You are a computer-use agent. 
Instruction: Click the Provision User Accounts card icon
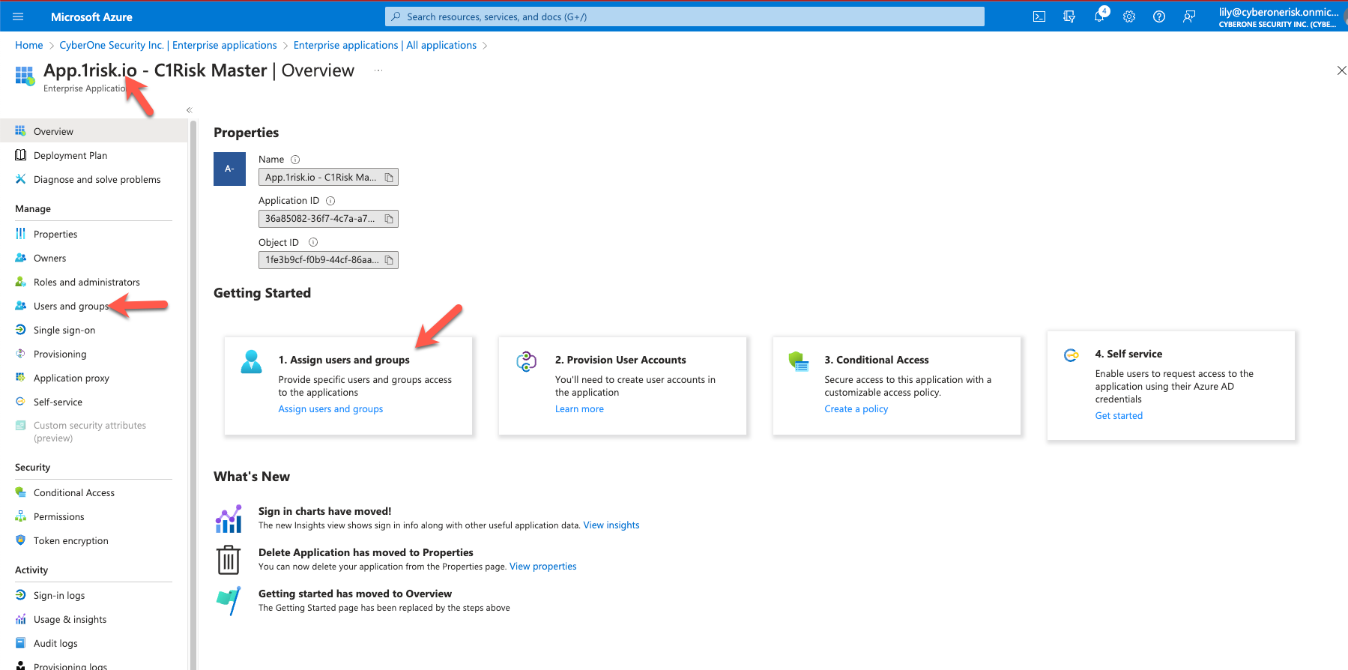527,362
